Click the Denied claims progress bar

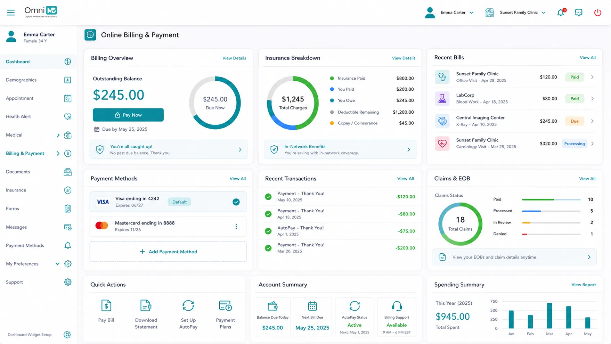coord(551,234)
